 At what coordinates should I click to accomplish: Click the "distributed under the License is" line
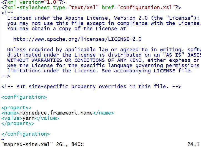pos(104,55)
